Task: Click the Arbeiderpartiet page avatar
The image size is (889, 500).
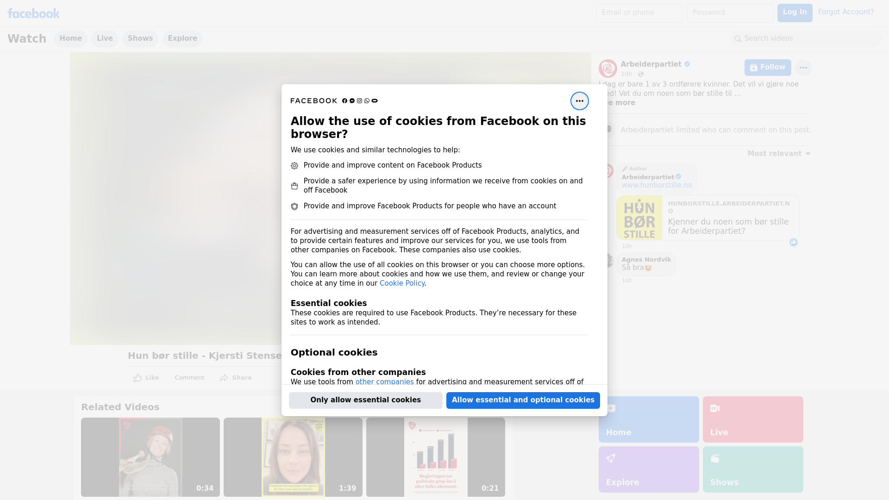Action: click(x=607, y=69)
